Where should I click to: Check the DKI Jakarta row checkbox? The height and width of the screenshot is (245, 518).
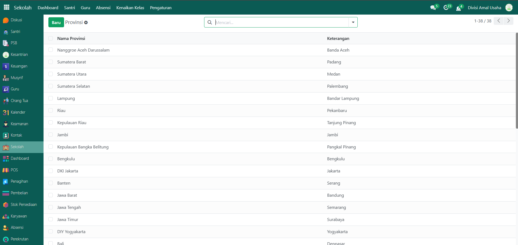click(x=51, y=171)
